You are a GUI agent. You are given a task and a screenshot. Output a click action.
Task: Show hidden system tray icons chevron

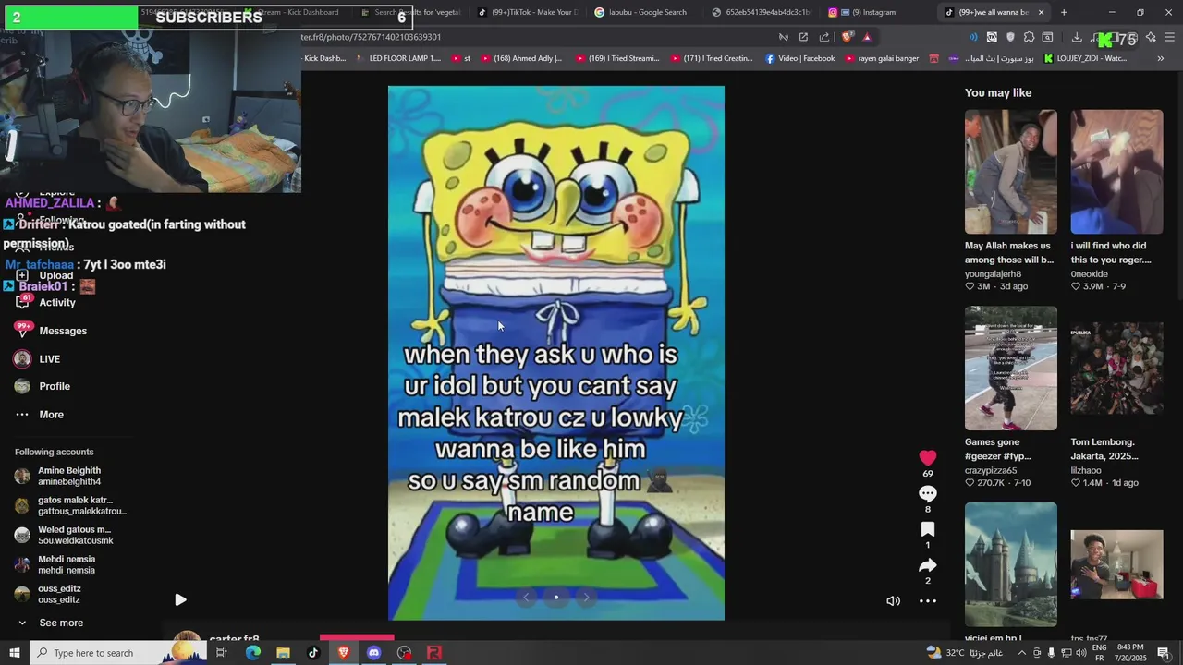click(x=1021, y=653)
